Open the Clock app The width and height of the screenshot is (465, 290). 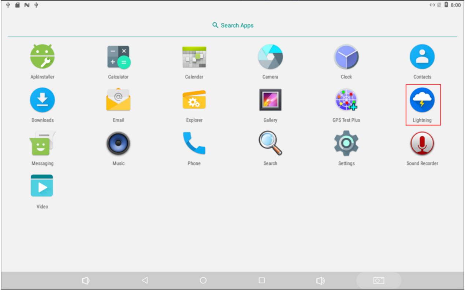pos(346,57)
